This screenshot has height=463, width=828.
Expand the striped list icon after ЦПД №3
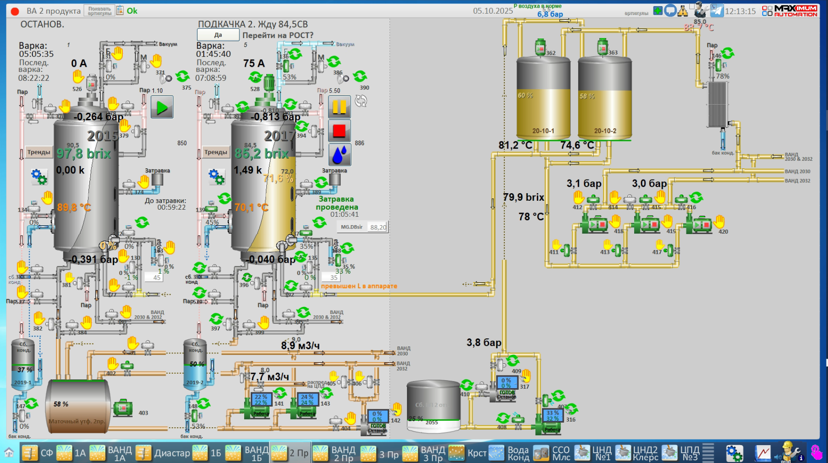tap(708, 453)
